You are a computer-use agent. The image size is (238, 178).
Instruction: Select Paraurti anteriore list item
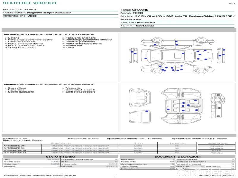pyautogui.click(x=22, y=42)
